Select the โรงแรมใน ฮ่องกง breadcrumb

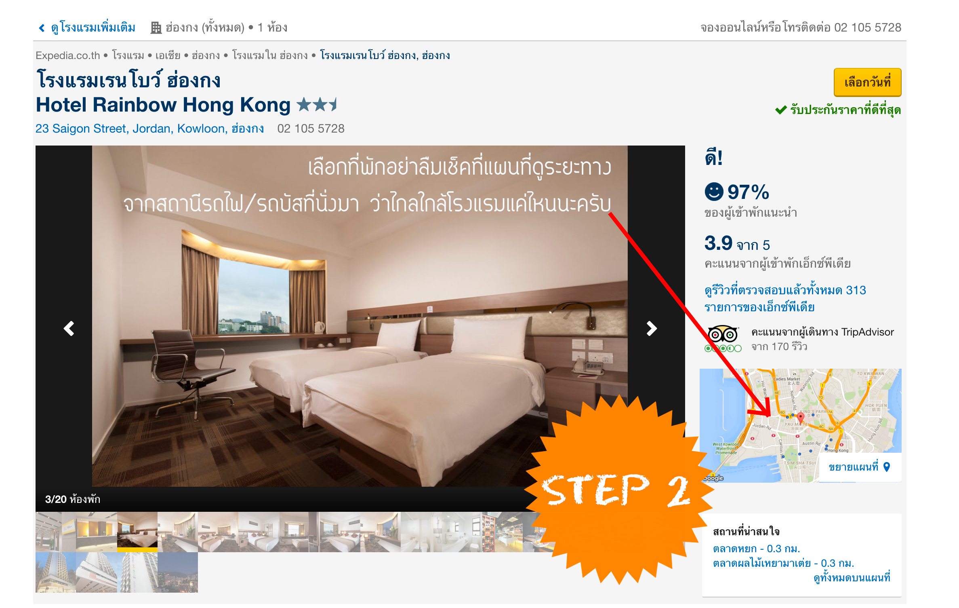click(270, 55)
